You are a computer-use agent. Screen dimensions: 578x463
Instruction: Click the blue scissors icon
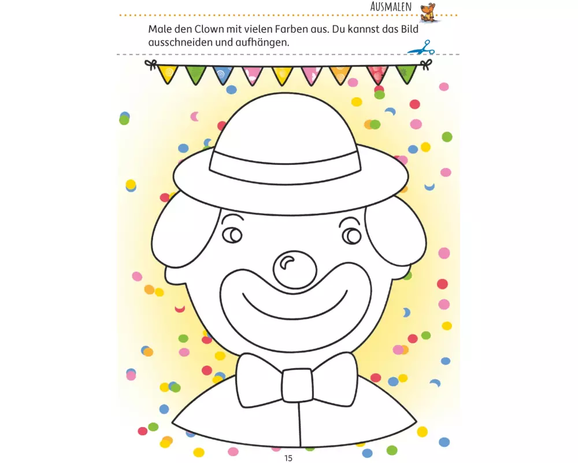click(x=421, y=47)
